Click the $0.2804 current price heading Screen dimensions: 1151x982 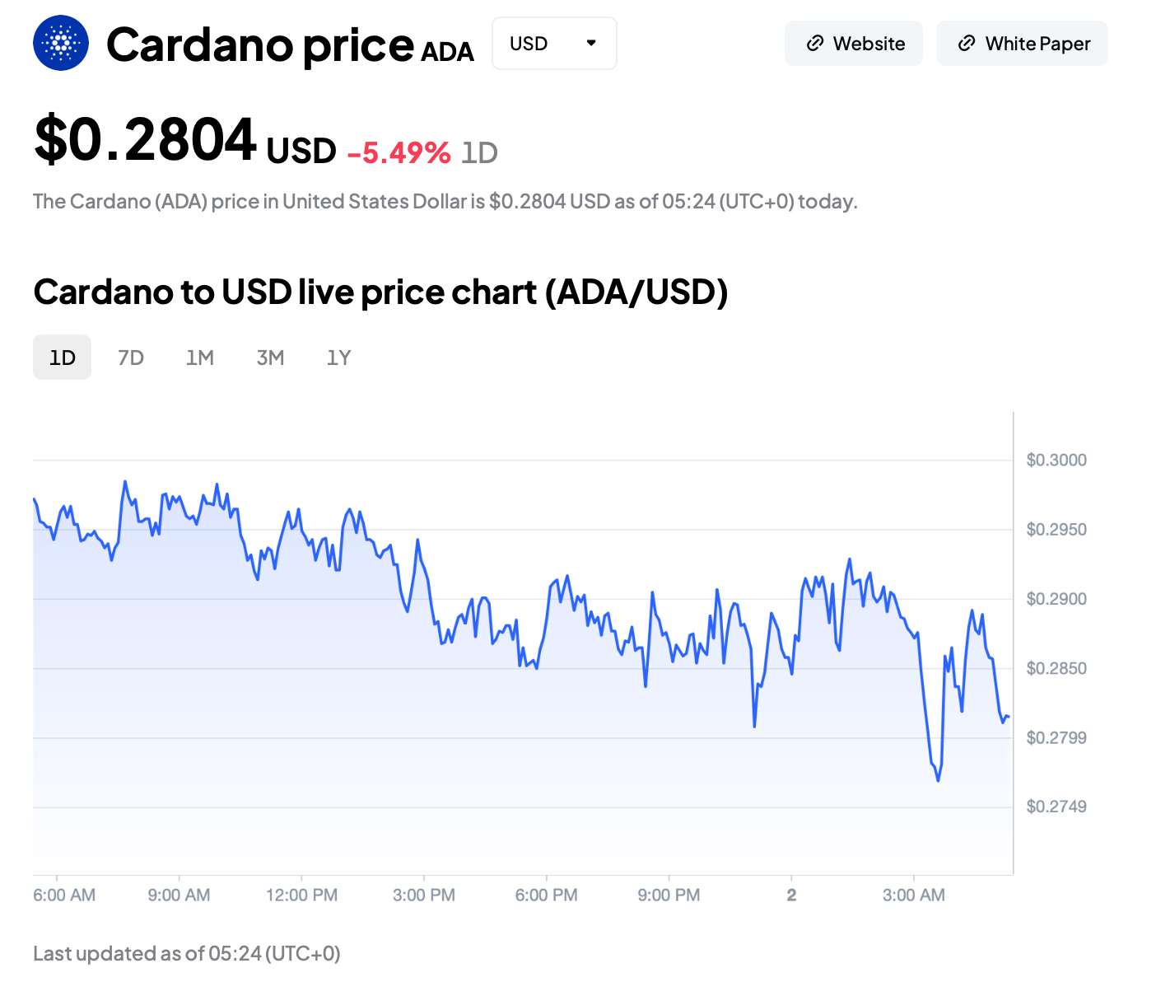click(x=146, y=140)
